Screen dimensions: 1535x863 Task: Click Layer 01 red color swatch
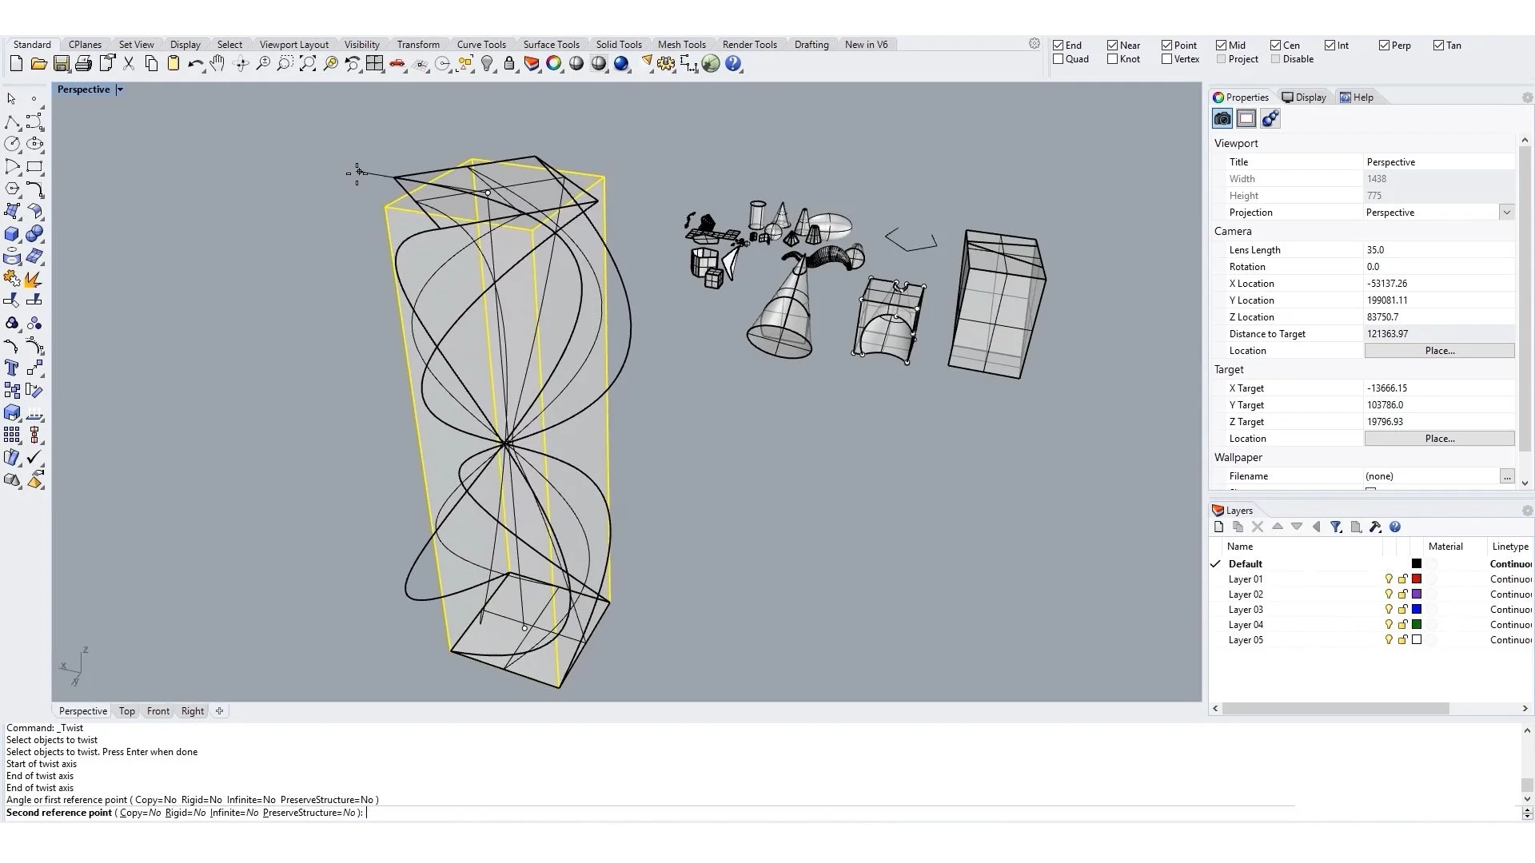pyautogui.click(x=1417, y=579)
